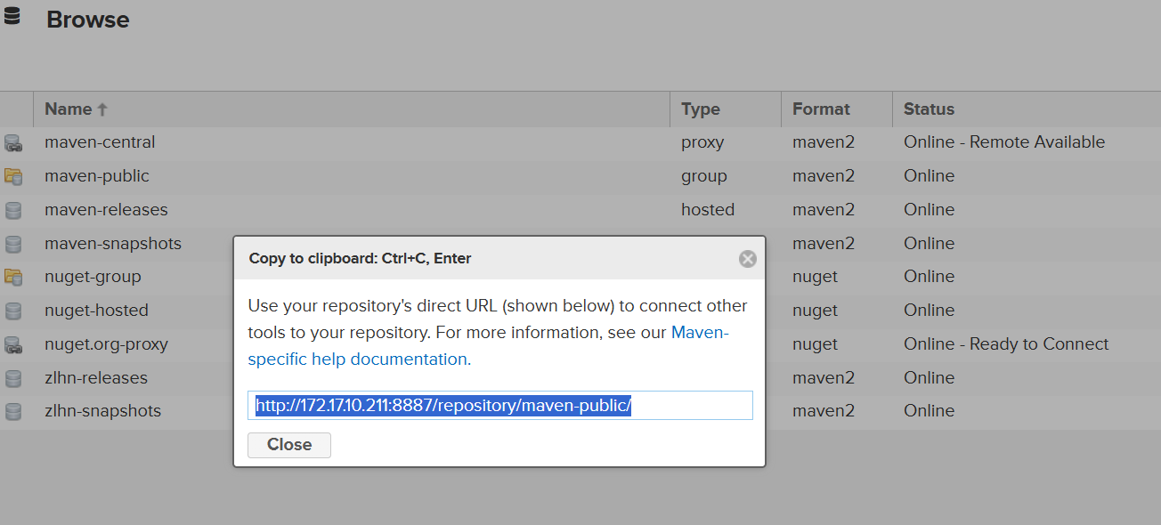The image size is (1161, 525).
Task: Click the maven-releases hosted database icon
Action: coord(13,210)
